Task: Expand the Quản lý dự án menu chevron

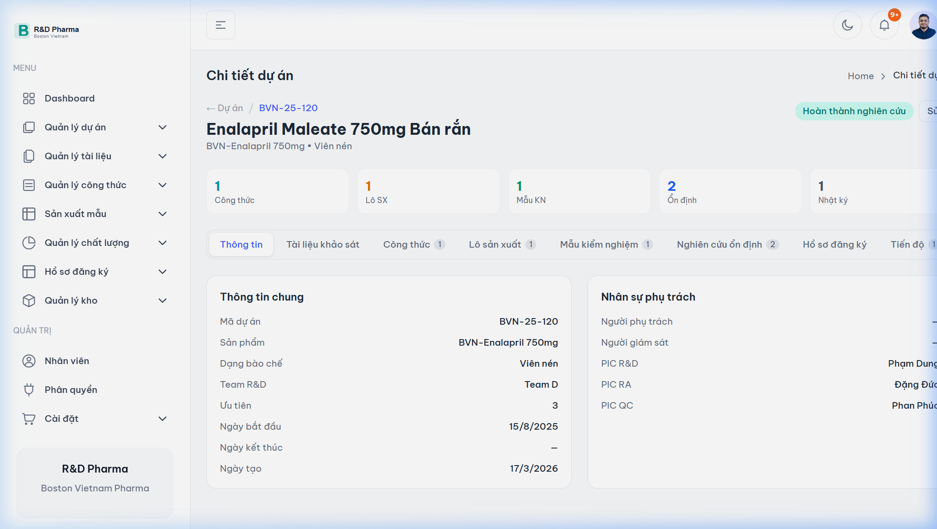Action: [163, 127]
